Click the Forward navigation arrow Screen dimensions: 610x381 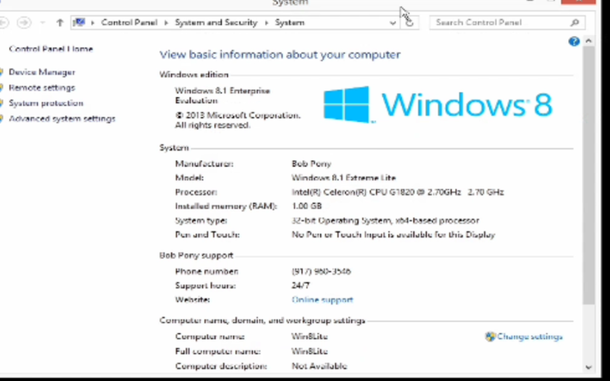point(24,23)
